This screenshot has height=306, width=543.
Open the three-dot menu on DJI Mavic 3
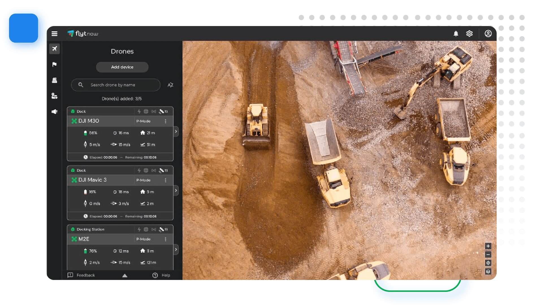pos(166,180)
